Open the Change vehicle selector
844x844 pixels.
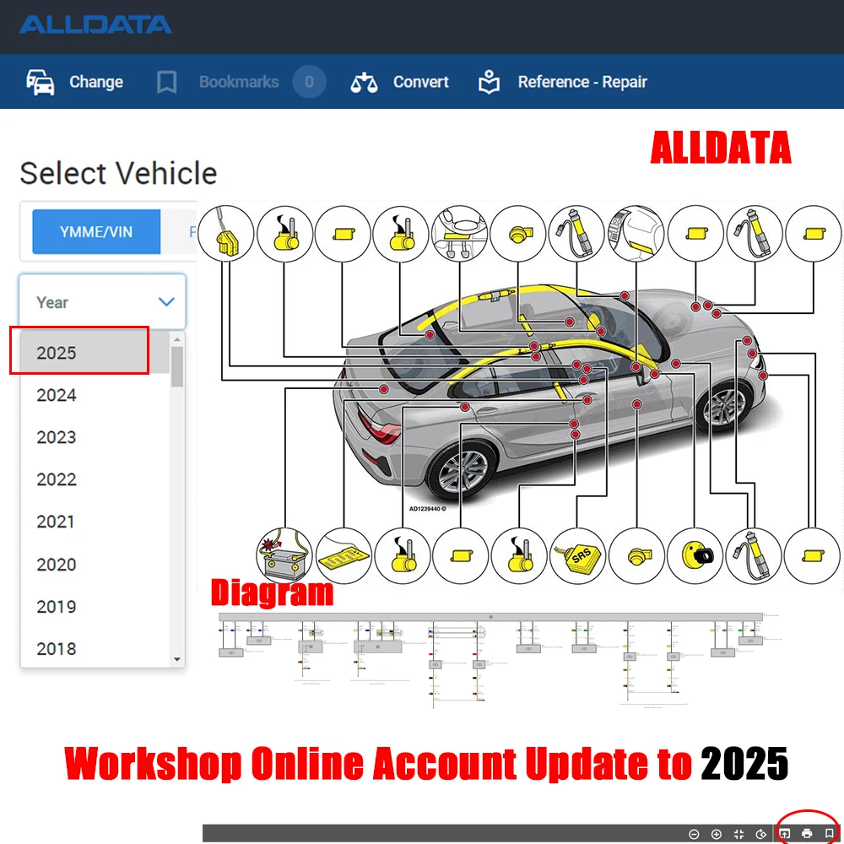[75, 82]
